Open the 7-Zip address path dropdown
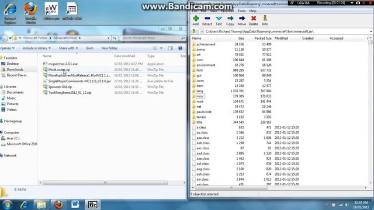This screenshot has height=210, width=374. [371, 32]
